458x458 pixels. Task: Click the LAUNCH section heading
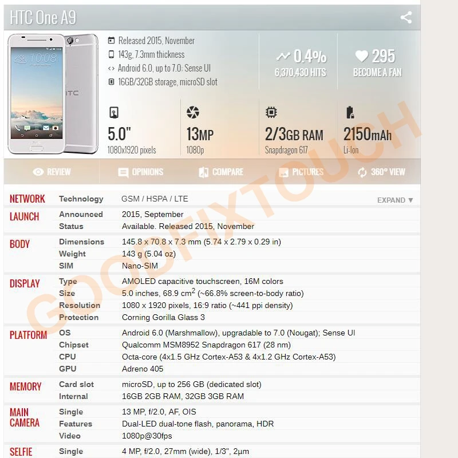click(x=24, y=217)
